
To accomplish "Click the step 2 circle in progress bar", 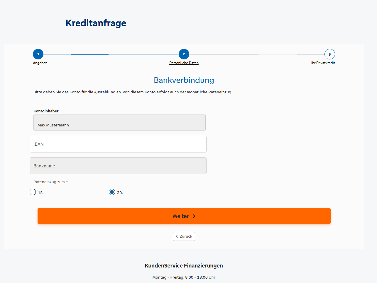I will coord(184,54).
